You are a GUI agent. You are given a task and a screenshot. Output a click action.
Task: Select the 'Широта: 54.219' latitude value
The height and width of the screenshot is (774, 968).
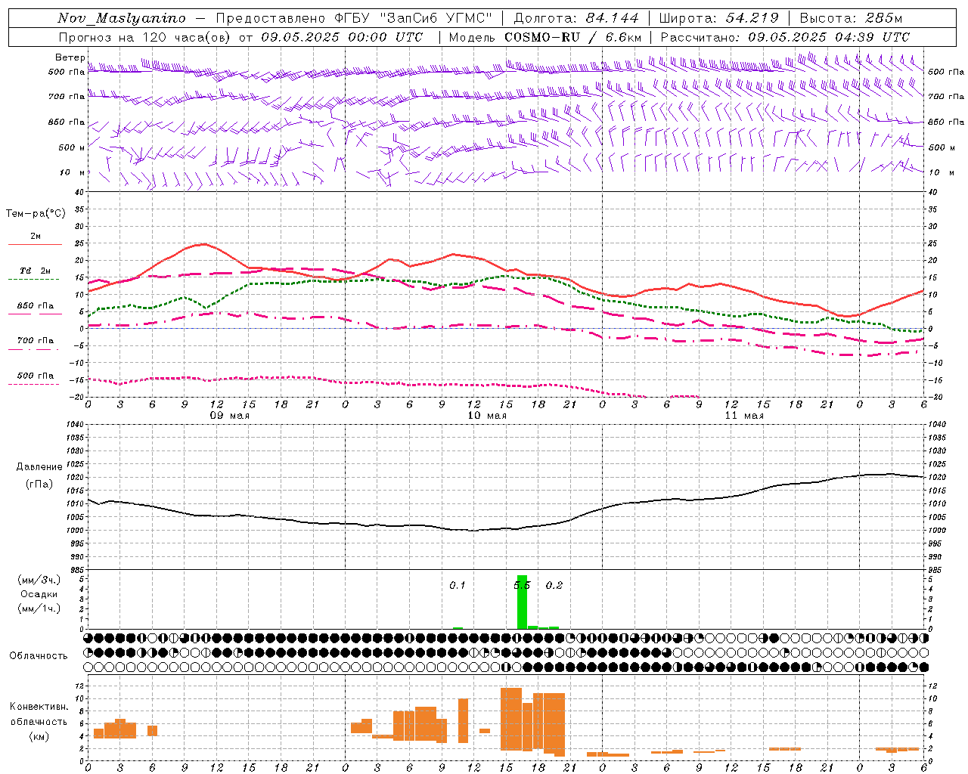click(718, 18)
